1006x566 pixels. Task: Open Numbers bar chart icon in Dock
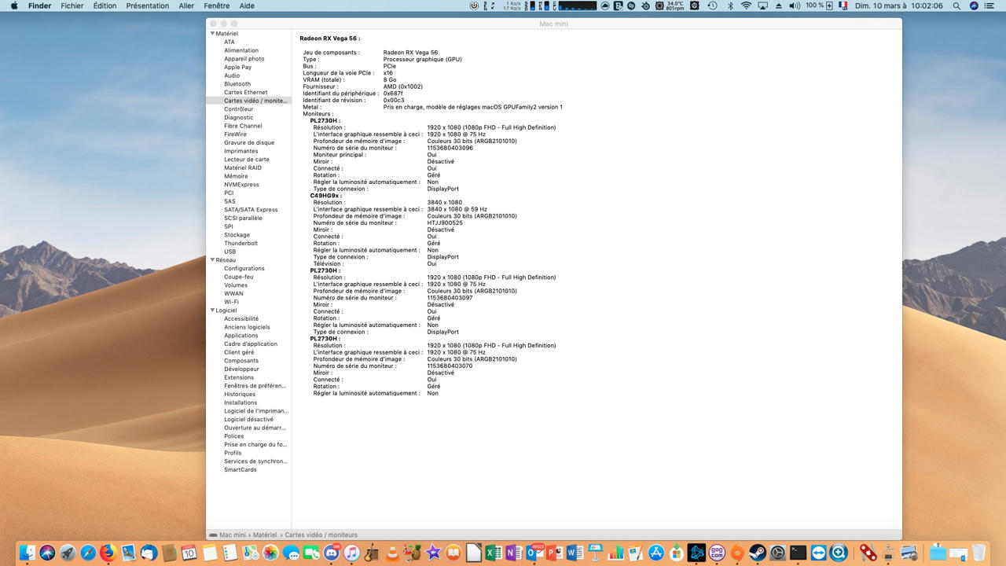tap(615, 553)
